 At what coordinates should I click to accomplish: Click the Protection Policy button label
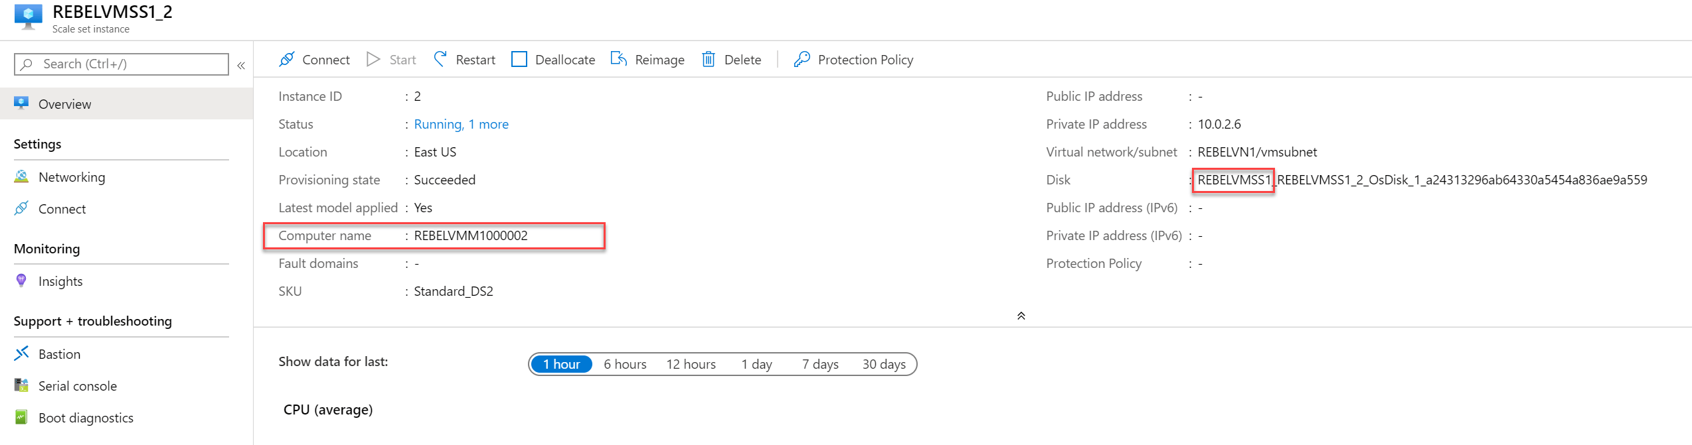[865, 60]
